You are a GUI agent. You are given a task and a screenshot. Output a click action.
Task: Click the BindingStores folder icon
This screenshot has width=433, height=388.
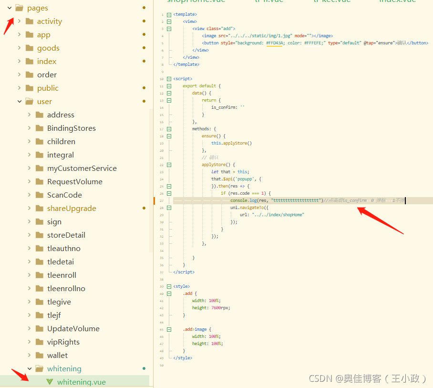click(40, 128)
